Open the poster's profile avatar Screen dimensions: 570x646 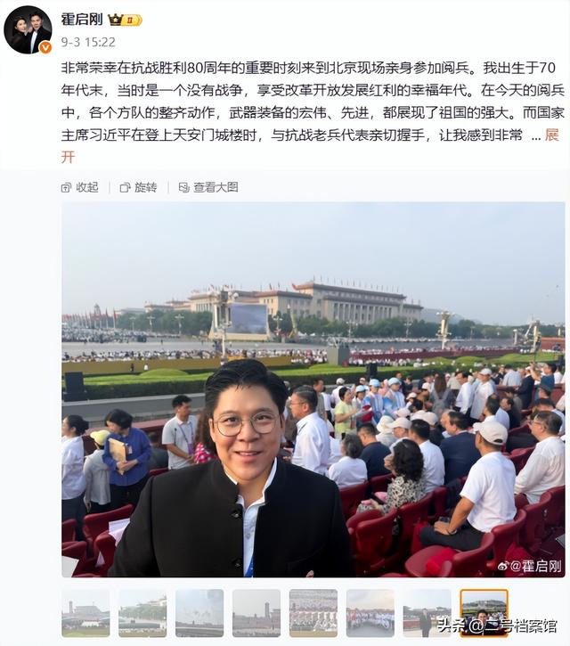click(x=28, y=29)
